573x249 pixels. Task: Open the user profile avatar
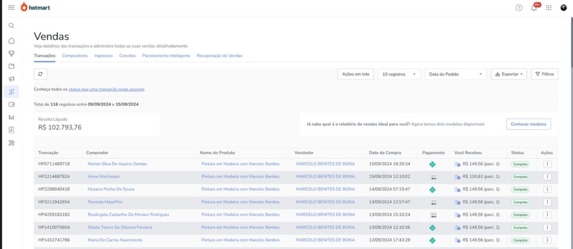point(563,7)
